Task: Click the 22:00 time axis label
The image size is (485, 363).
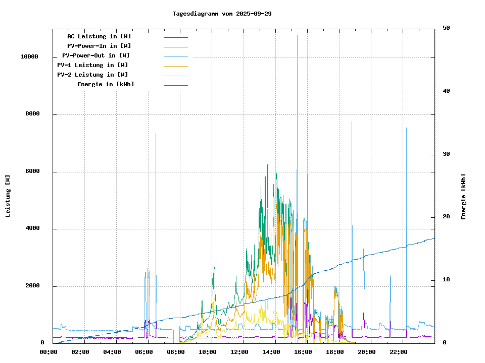Action: pos(399,352)
